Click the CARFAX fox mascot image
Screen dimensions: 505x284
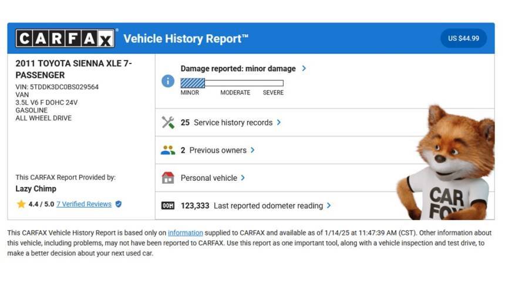click(x=446, y=163)
